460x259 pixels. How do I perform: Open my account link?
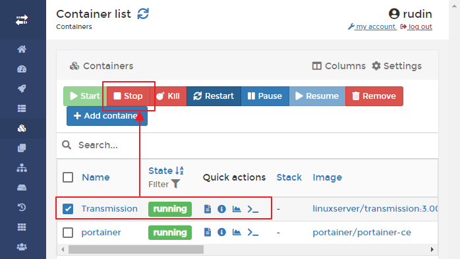(372, 26)
